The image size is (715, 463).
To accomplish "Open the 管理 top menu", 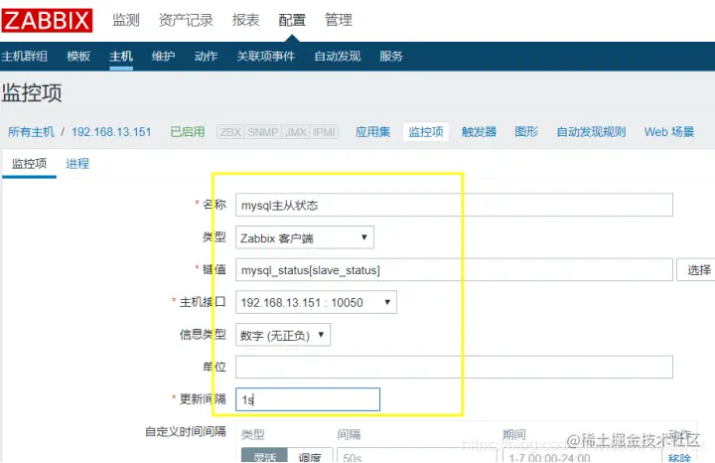I will point(339,20).
